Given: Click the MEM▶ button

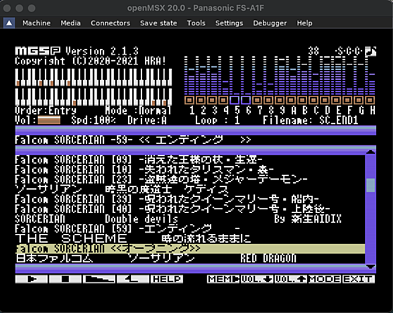Looking at the screenshot, I should pyautogui.click(x=223, y=279).
